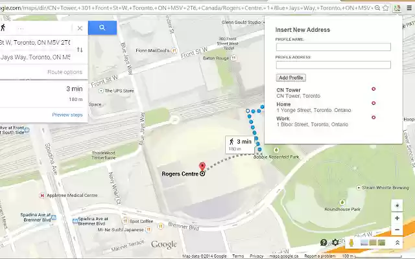Image resolution: width=415 pixels, height=259 pixels.
Task: Zoom in the map with plus
Action: pyautogui.click(x=397, y=218)
